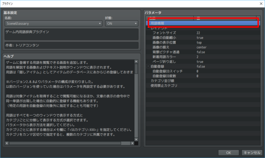Open the 状態 dropdown set to ON

click(121, 24)
